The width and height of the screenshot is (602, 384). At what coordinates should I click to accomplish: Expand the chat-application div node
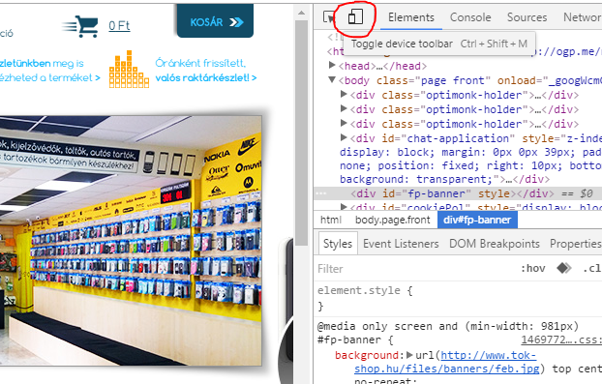click(x=344, y=137)
